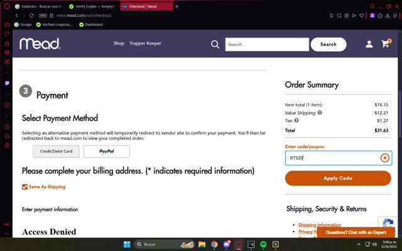Select the Checkout | Mead tab
The image size is (402, 251).
(x=146, y=6)
